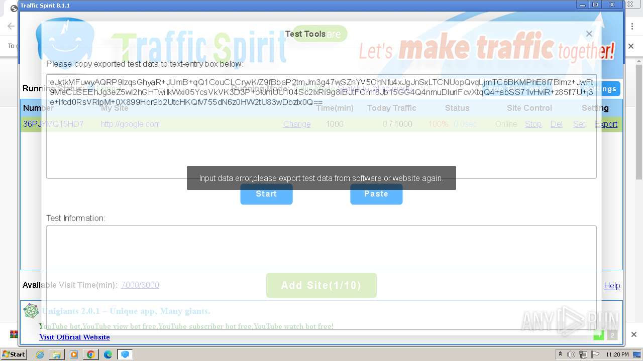The image size is (643, 361).
Task: Open Windows Explorer folder from the taskbar
Action: tap(57, 354)
